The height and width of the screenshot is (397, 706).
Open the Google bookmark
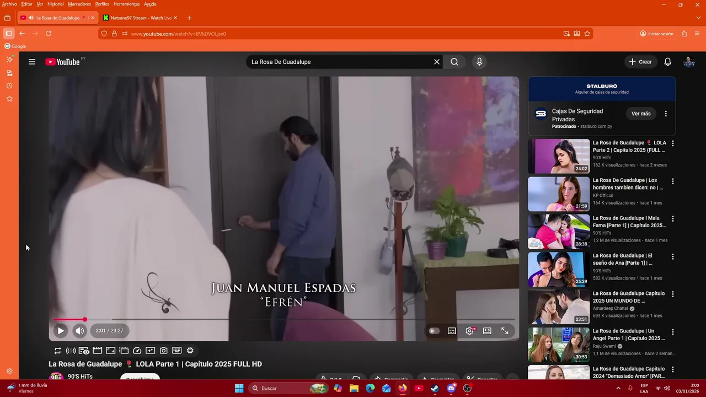click(x=15, y=46)
